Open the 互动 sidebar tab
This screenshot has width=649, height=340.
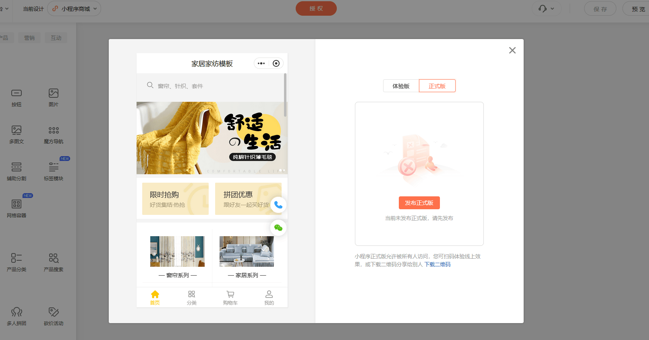[x=56, y=38]
